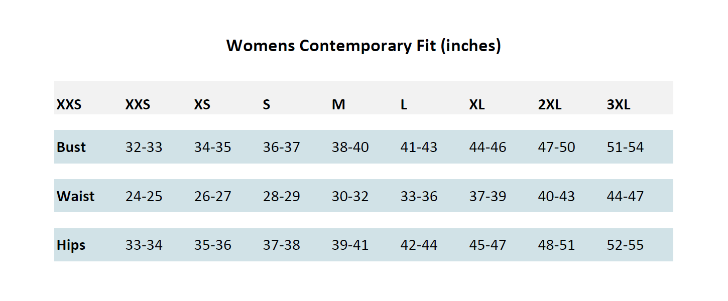Click bust value 38-40
This screenshot has height=301, width=728.
(350, 147)
